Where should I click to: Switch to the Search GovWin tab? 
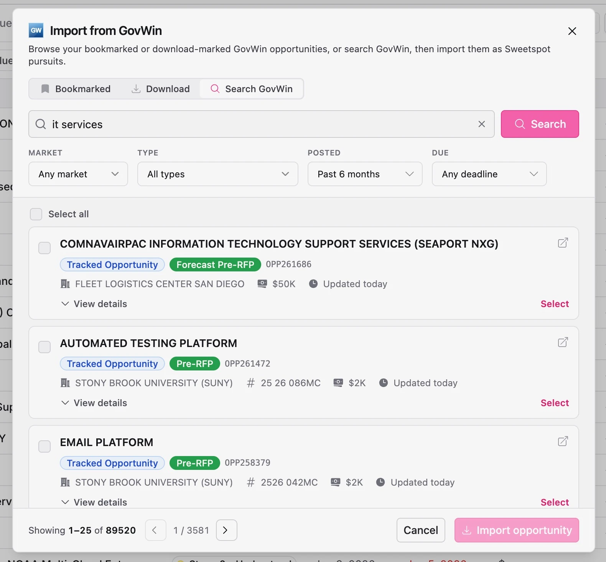click(252, 89)
